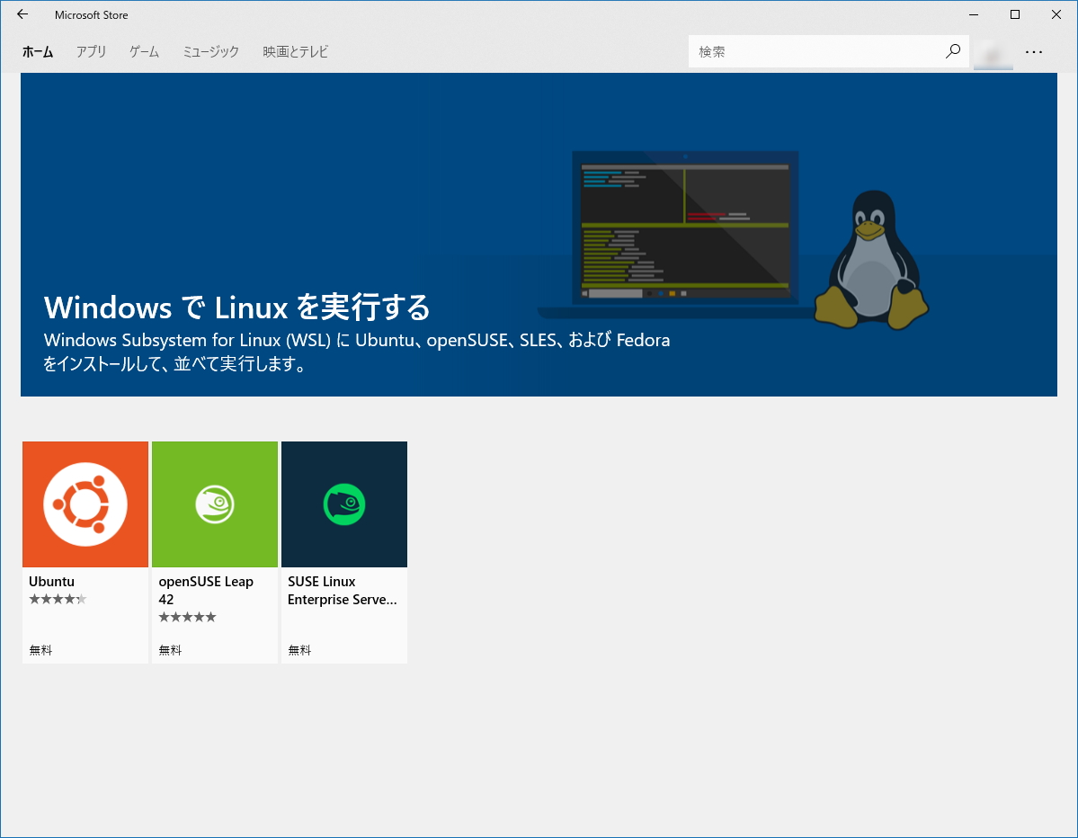The height and width of the screenshot is (838, 1078).
Task: Click the back arrow icon
Action: (22, 14)
